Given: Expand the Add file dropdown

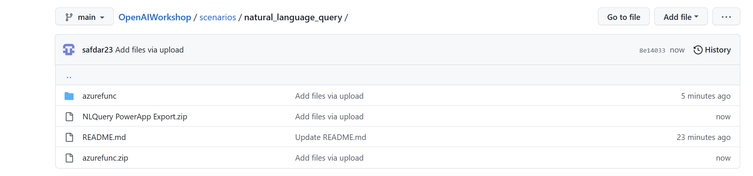Looking at the screenshot, I should (x=681, y=17).
